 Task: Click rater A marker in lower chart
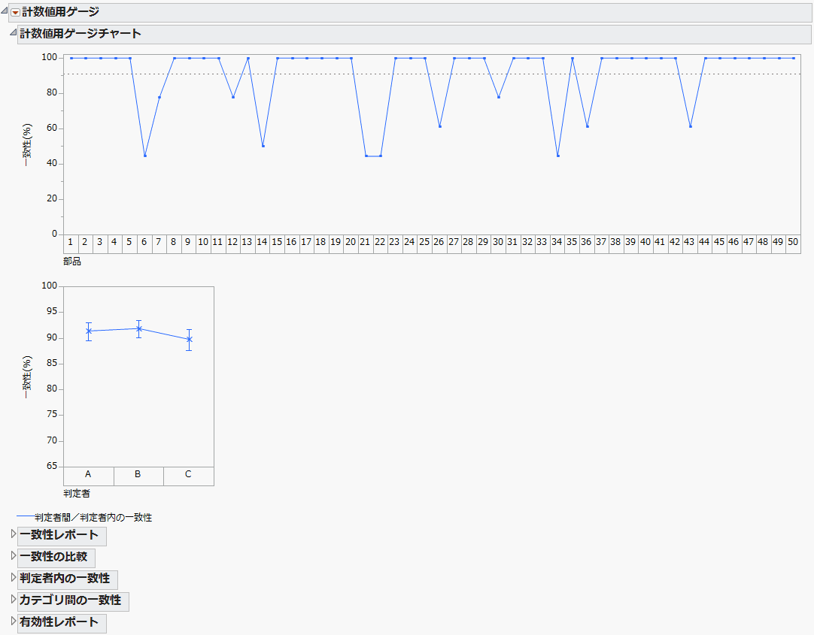(89, 331)
